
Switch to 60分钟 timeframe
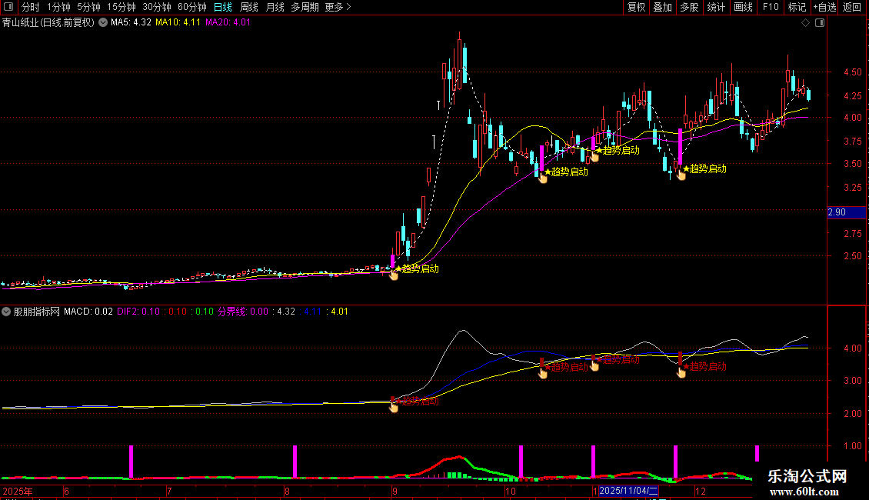pos(192,7)
